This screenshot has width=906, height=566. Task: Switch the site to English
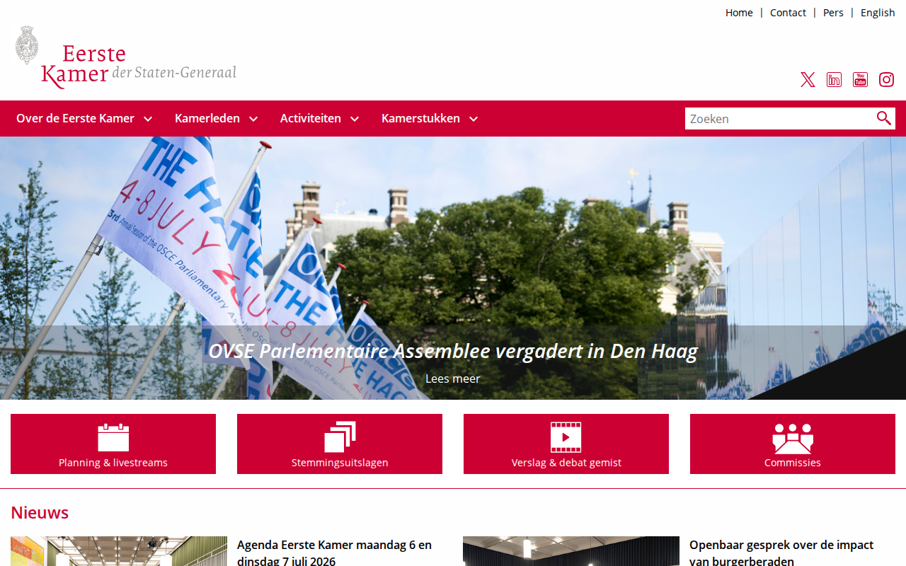click(878, 13)
